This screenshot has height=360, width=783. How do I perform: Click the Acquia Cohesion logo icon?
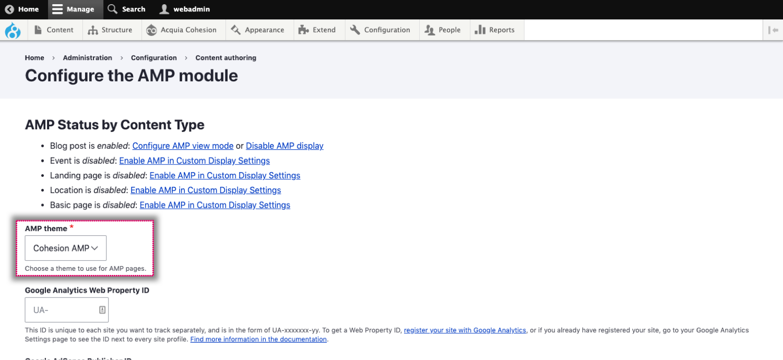click(151, 30)
